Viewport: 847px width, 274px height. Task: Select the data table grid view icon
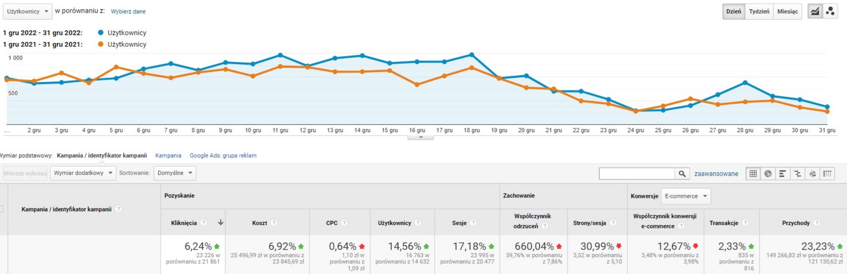coord(753,174)
